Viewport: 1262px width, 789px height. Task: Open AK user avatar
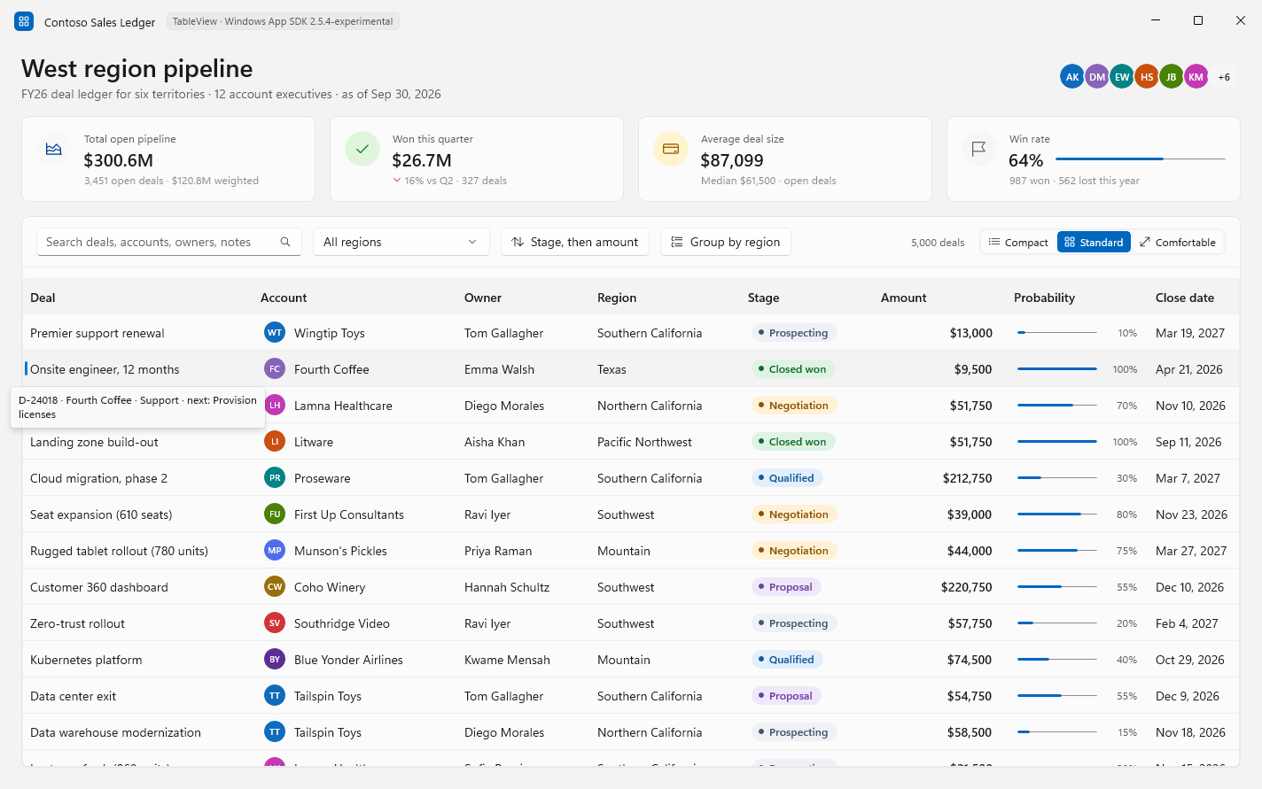pos(1072,77)
